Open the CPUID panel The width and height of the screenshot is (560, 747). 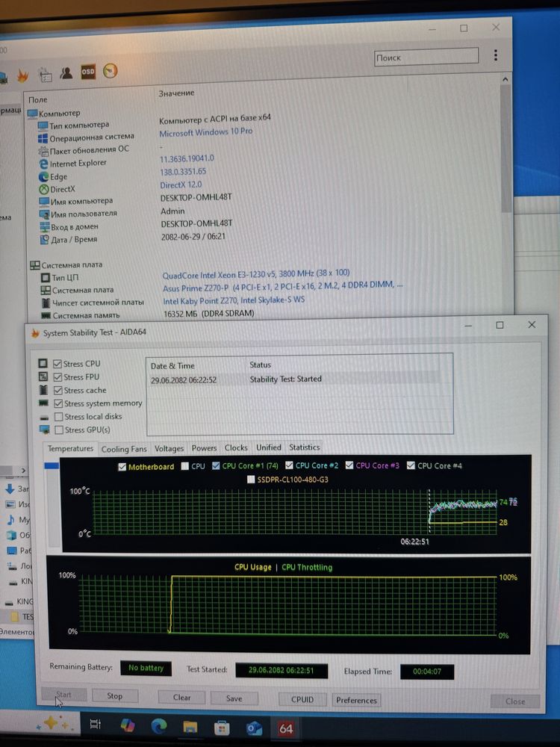point(302,699)
